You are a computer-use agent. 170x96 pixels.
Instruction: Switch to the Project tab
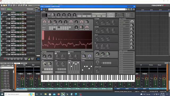click(4, 63)
